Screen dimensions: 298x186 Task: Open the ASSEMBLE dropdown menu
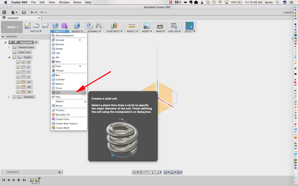coord(94,31)
